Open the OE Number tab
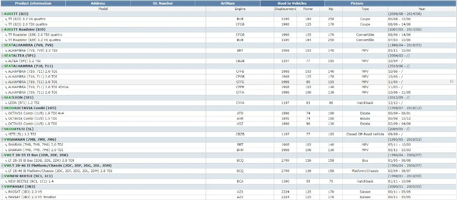 pyautogui.click(x=163, y=3)
